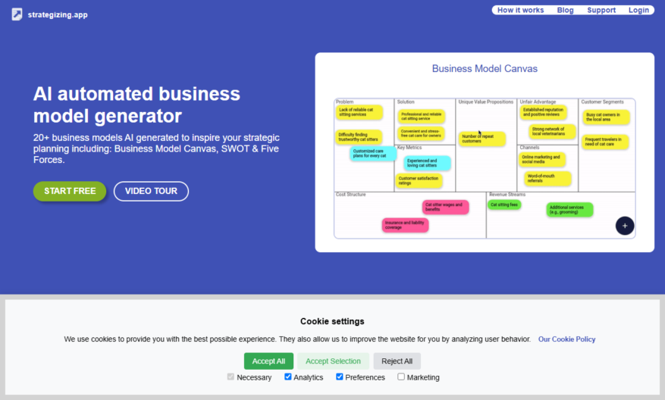Open the How it works menu item
Image resolution: width=665 pixels, height=400 pixels.
pyautogui.click(x=520, y=10)
